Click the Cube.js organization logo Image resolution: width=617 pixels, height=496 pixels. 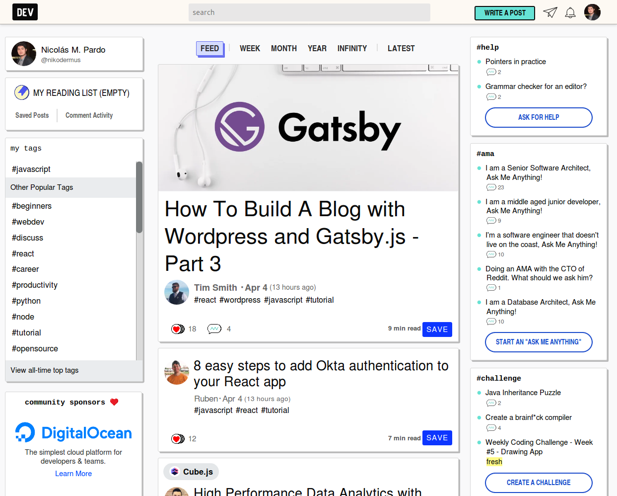click(x=175, y=472)
